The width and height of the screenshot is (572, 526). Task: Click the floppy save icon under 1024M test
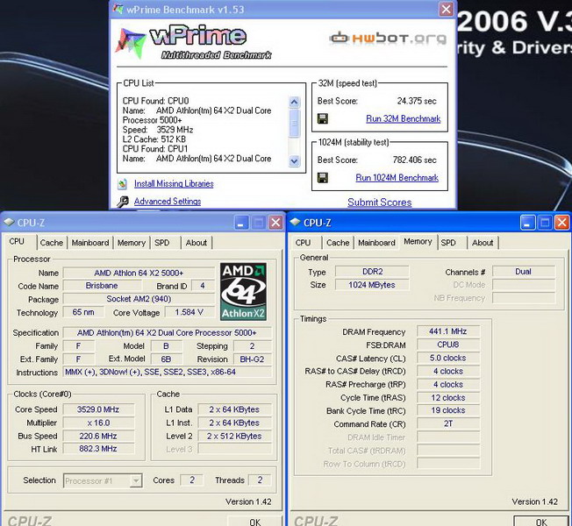pos(323,177)
